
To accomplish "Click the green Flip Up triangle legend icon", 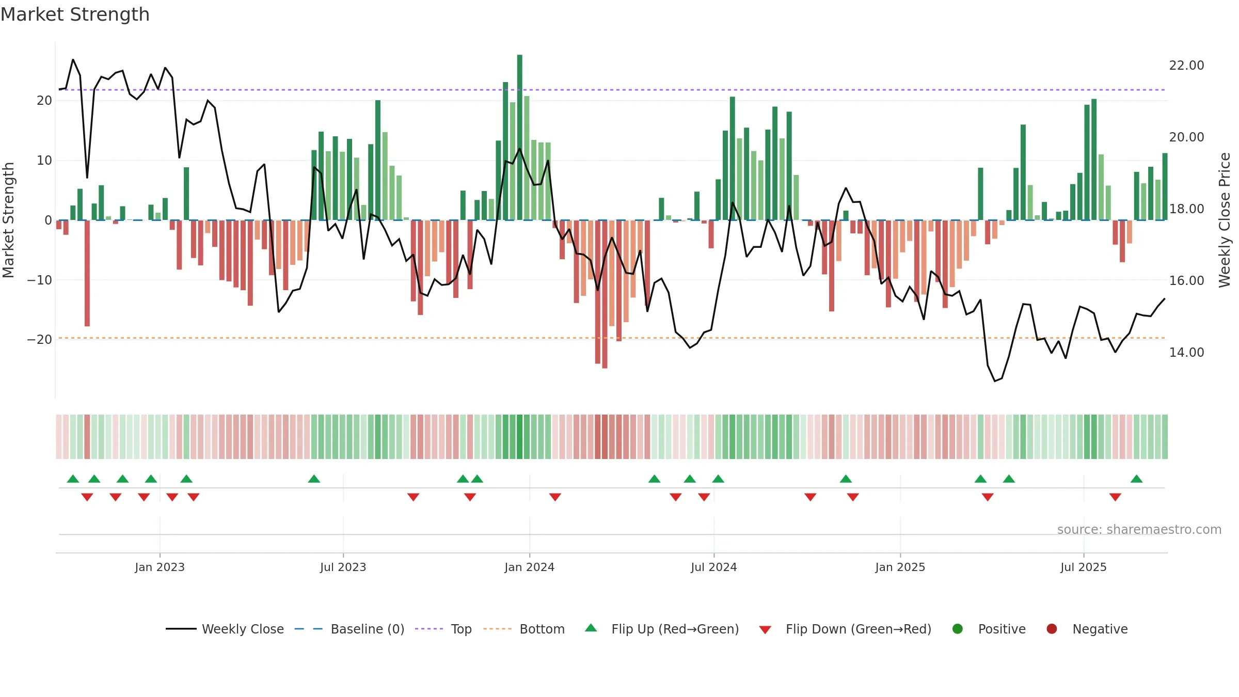I will click(591, 628).
